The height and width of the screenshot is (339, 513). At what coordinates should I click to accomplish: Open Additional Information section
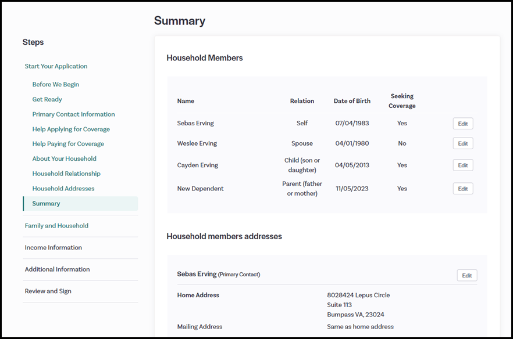57,269
